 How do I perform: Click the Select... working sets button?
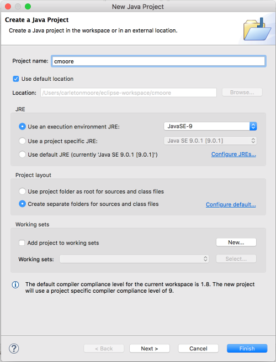click(x=236, y=259)
